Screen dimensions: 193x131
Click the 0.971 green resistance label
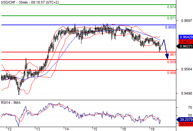[171, 18]
